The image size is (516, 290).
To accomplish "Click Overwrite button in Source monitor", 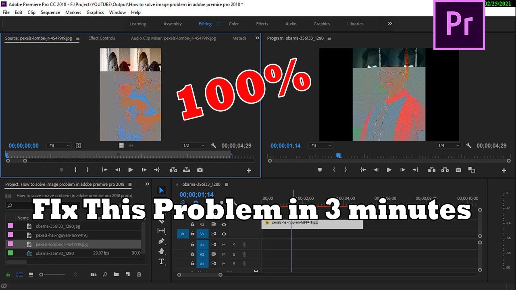I will [x=187, y=170].
